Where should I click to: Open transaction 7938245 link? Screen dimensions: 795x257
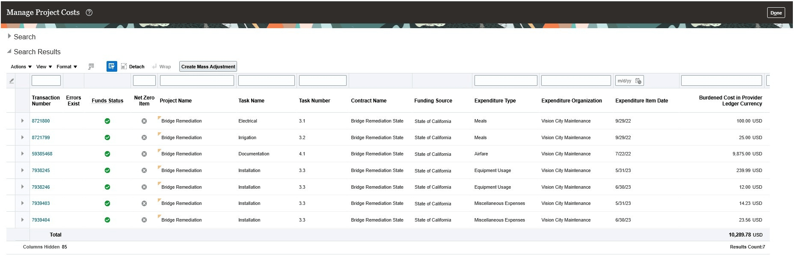click(x=41, y=170)
